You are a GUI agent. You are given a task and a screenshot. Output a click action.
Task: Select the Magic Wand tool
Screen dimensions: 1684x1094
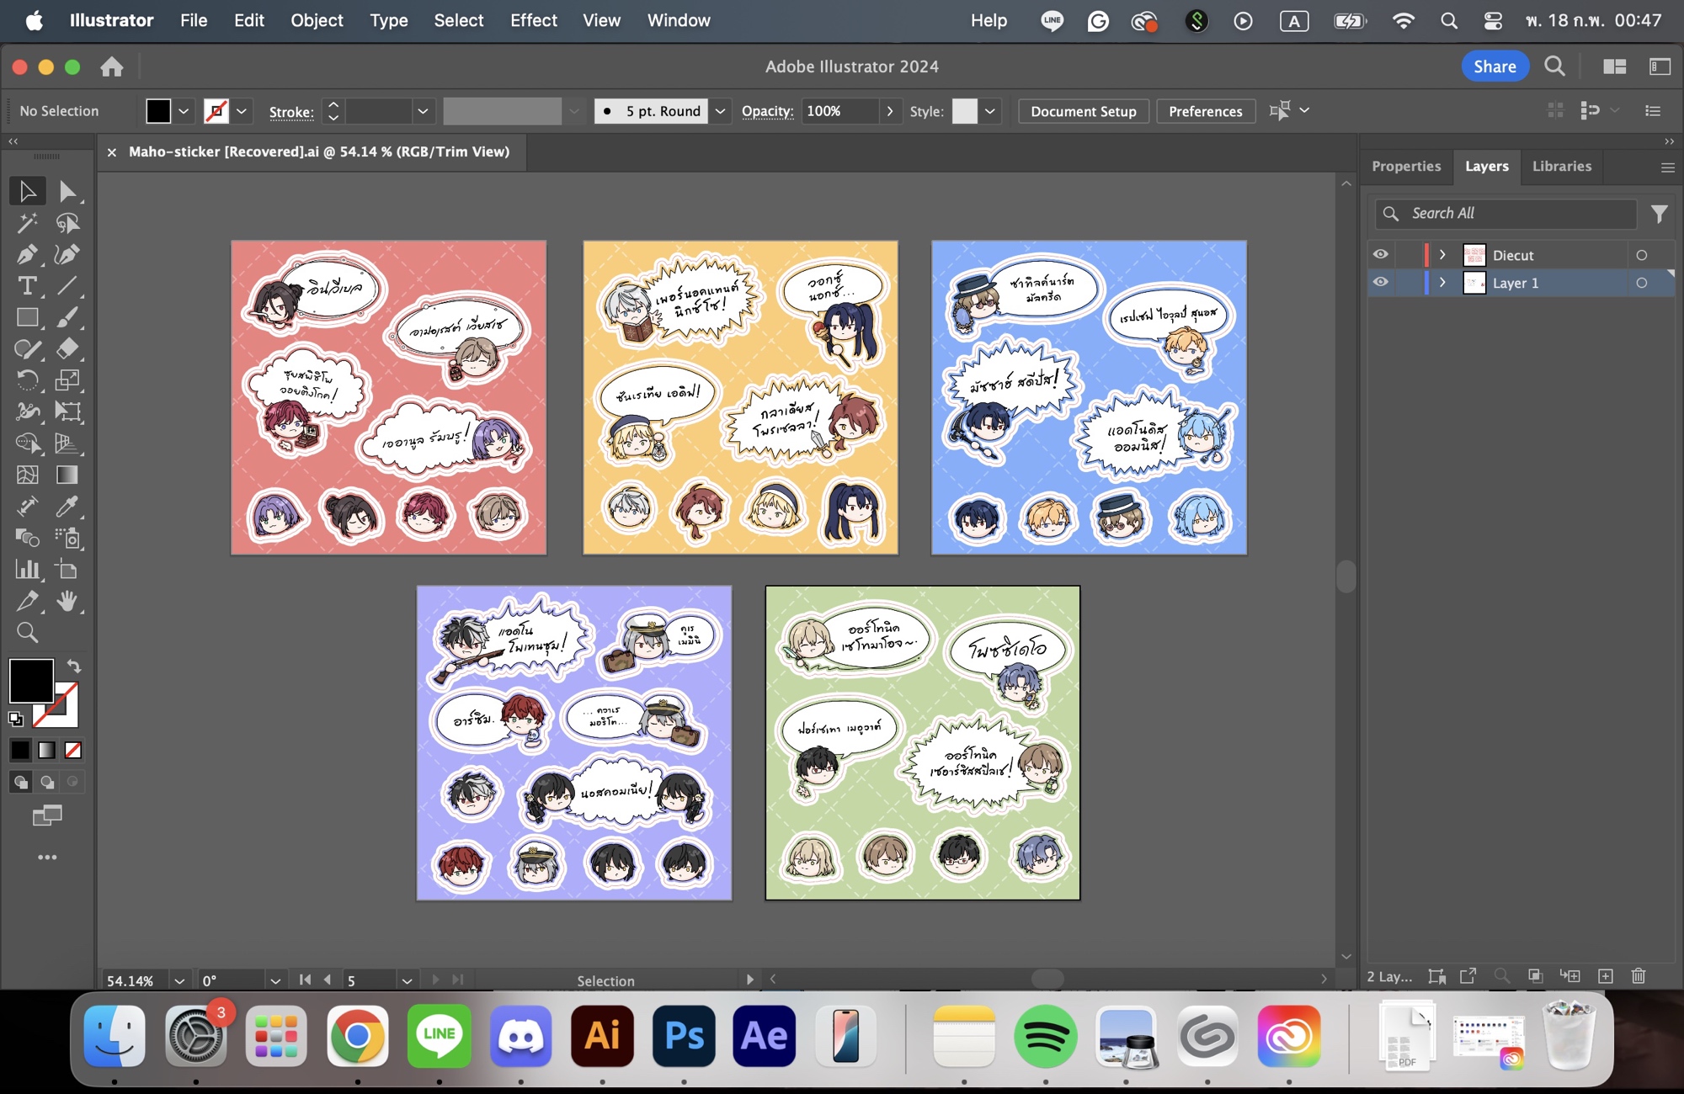point(27,223)
